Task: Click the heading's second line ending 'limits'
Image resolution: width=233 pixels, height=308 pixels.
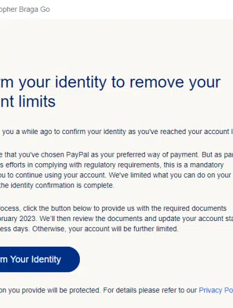Action: pos(27,101)
